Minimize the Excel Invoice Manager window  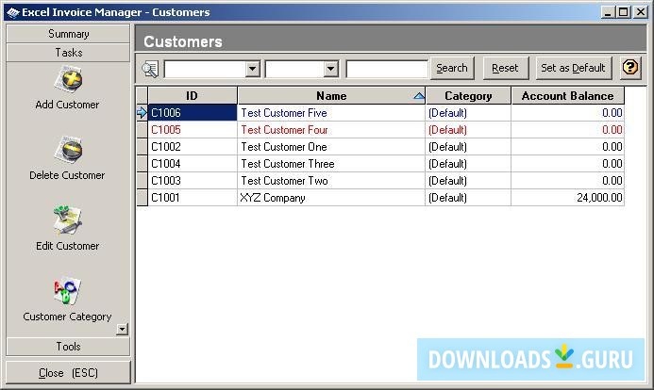pos(608,12)
